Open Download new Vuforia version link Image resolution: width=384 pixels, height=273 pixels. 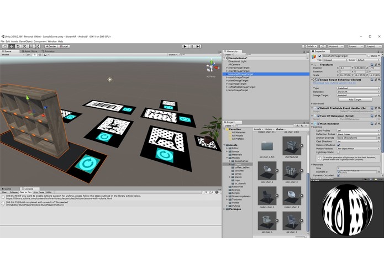pyautogui.click(x=334, y=83)
